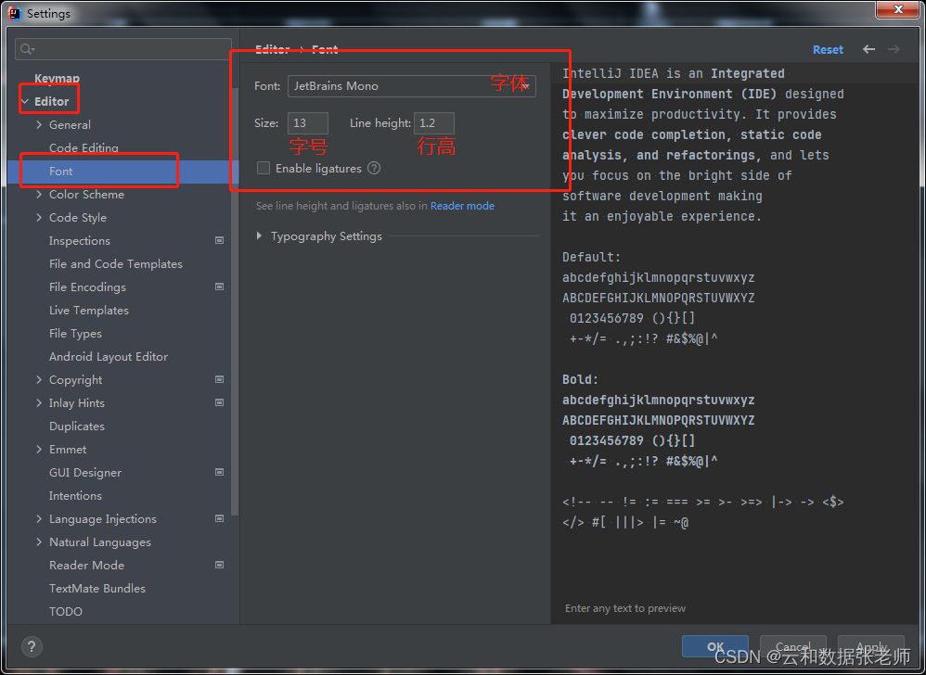Click the Cancel button
The height and width of the screenshot is (675, 926).
click(793, 646)
